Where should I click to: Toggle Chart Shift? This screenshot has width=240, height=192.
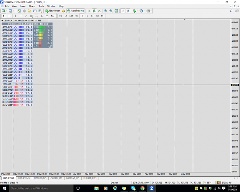point(128,11)
